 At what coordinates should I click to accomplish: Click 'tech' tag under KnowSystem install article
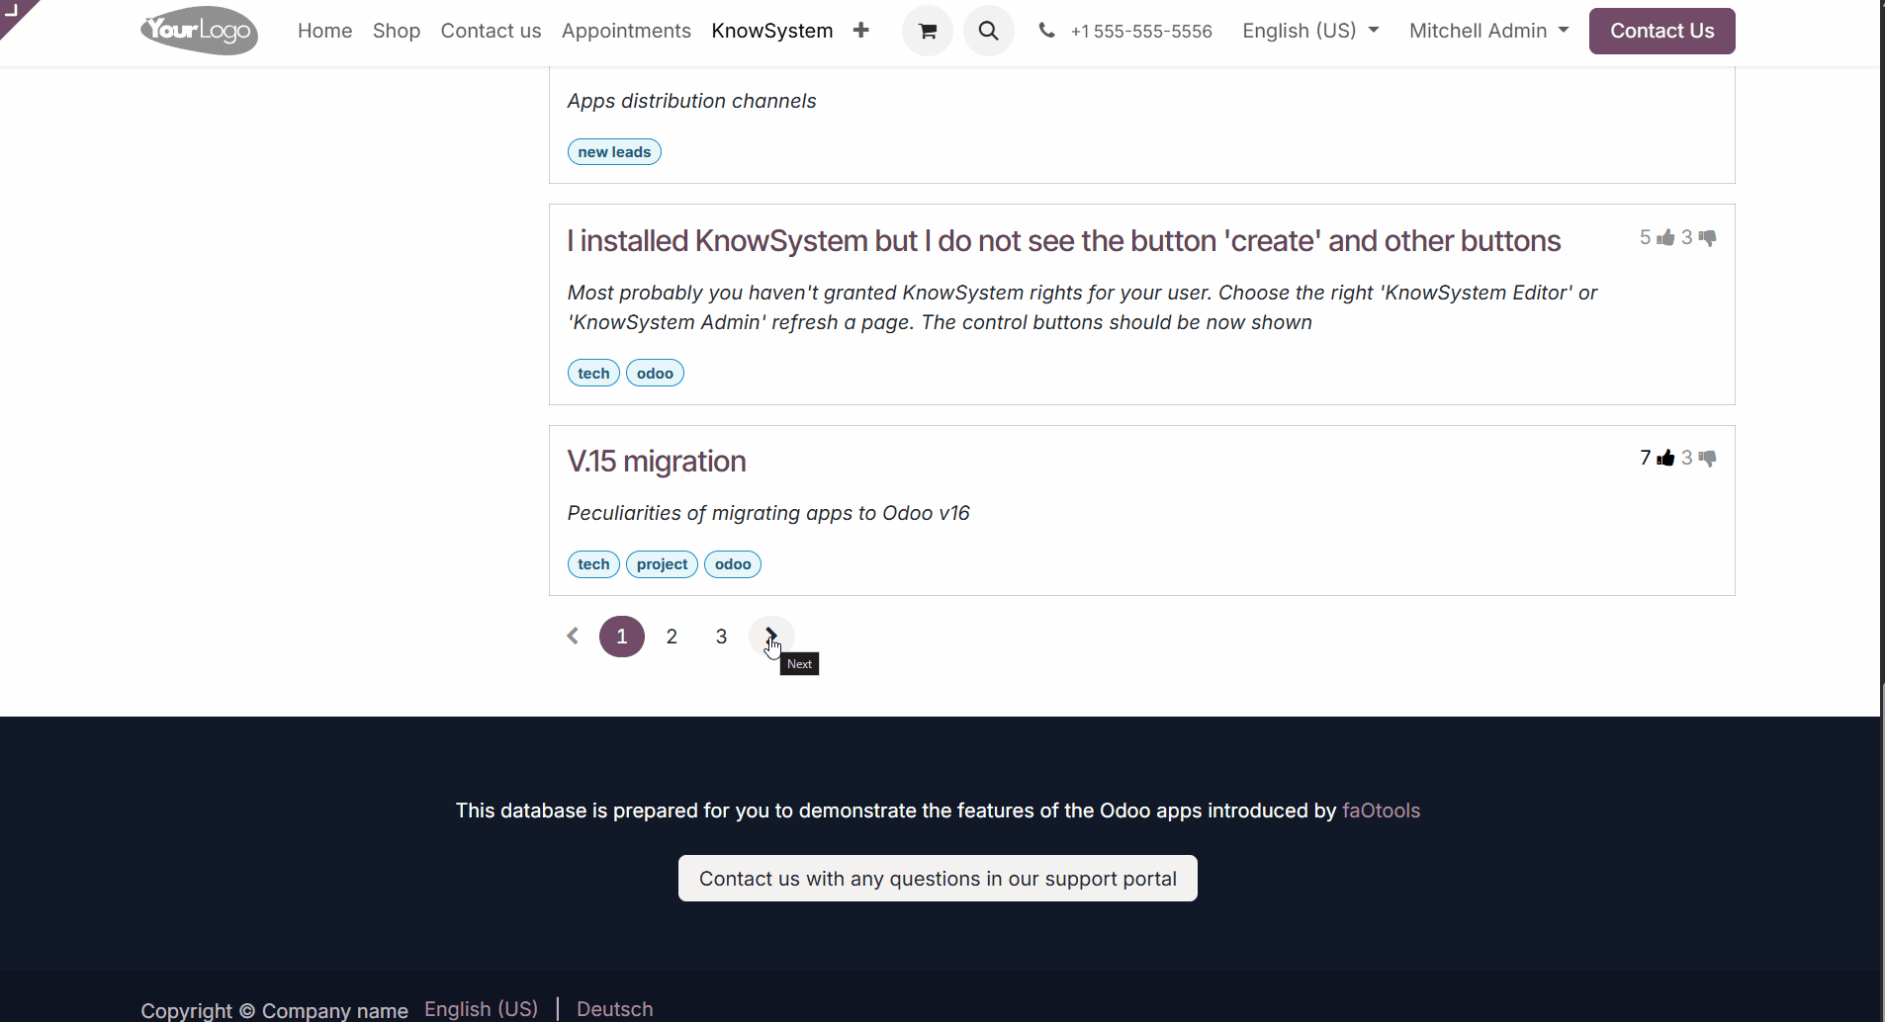pyautogui.click(x=593, y=373)
